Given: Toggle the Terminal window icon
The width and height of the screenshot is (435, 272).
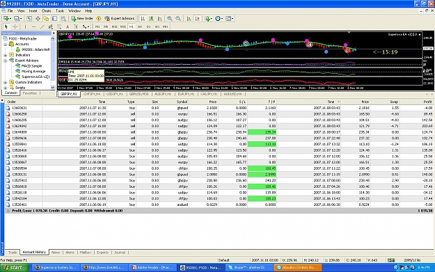Looking at the screenshot, I should 55,18.
